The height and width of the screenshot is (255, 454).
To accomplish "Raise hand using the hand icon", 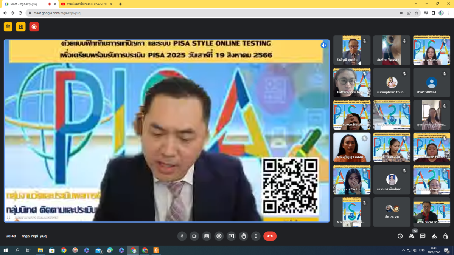I will pyautogui.click(x=244, y=236).
